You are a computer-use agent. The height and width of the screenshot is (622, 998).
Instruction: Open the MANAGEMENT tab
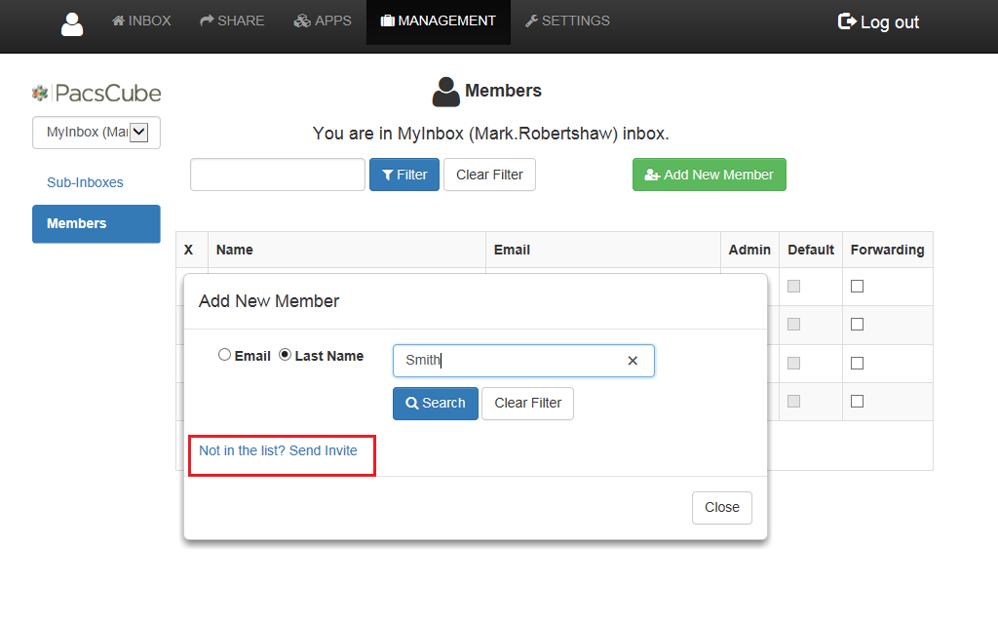pyautogui.click(x=438, y=21)
